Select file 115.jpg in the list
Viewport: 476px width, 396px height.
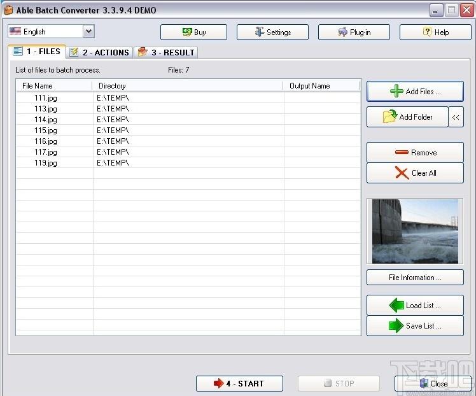point(46,131)
